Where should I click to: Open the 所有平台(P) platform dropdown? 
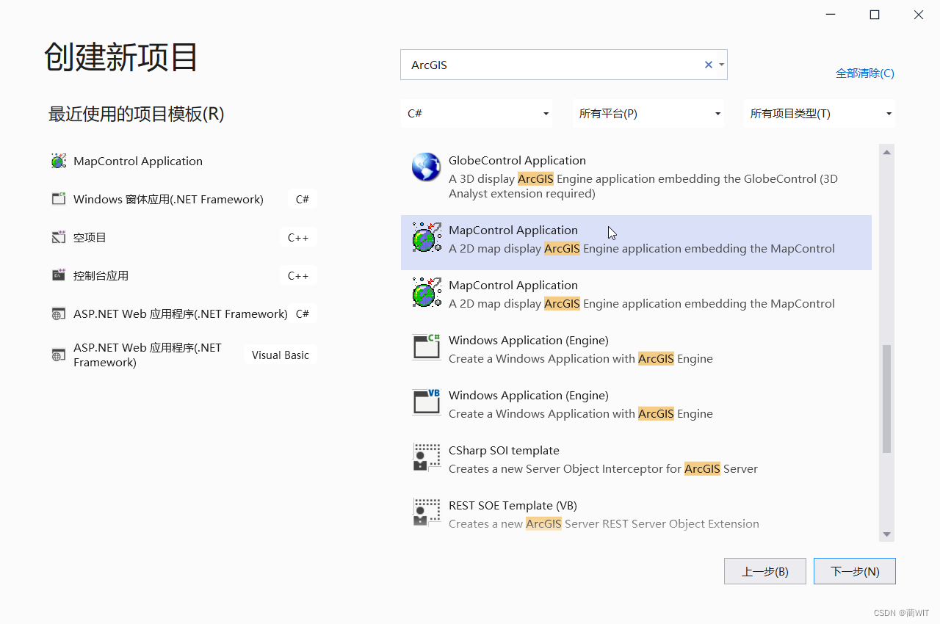point(648,114)
